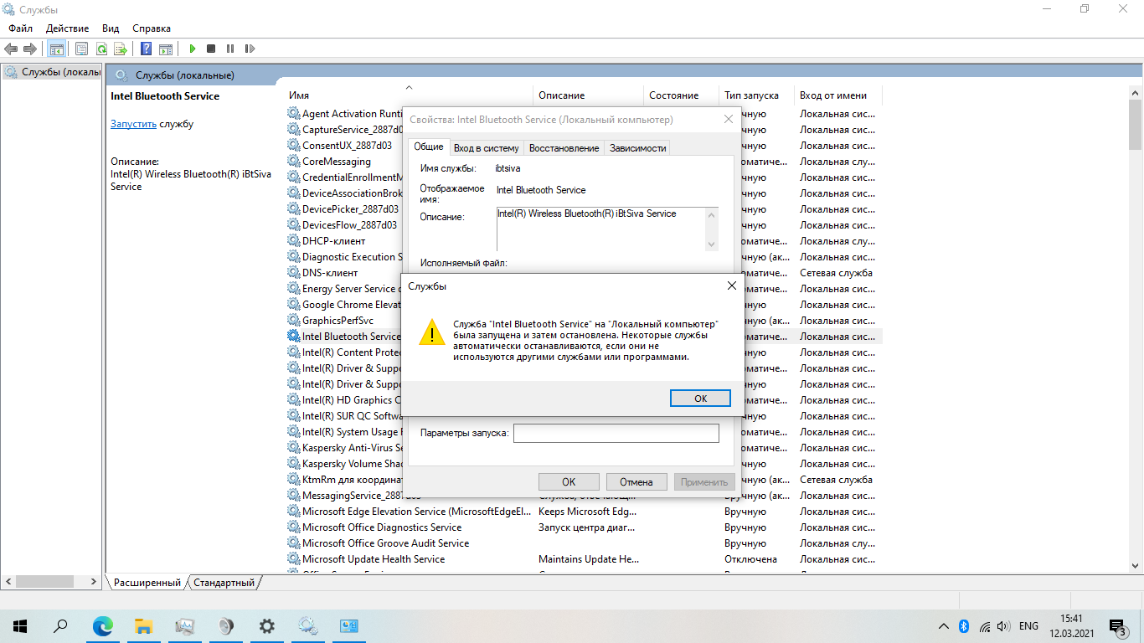This screenshot has width=1144, height=643.
Task: Click the yellow warning icon in the alert
Action: (x=432, y=332)
